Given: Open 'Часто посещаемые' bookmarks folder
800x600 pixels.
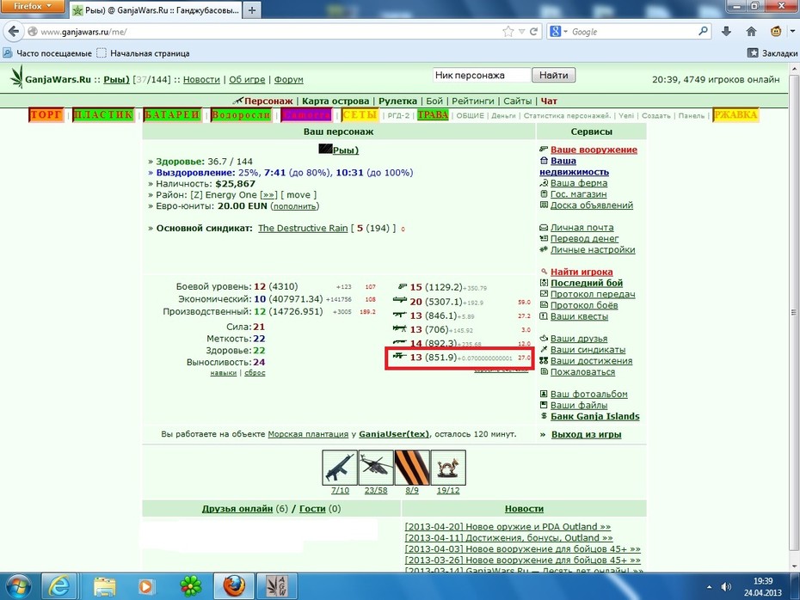Looking at the screenshot, I should 47,53.
